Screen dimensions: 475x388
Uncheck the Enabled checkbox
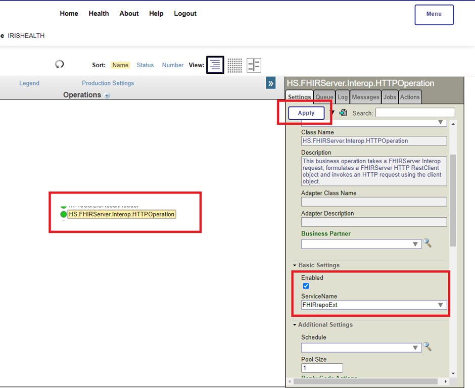click(x=306, y=286)
